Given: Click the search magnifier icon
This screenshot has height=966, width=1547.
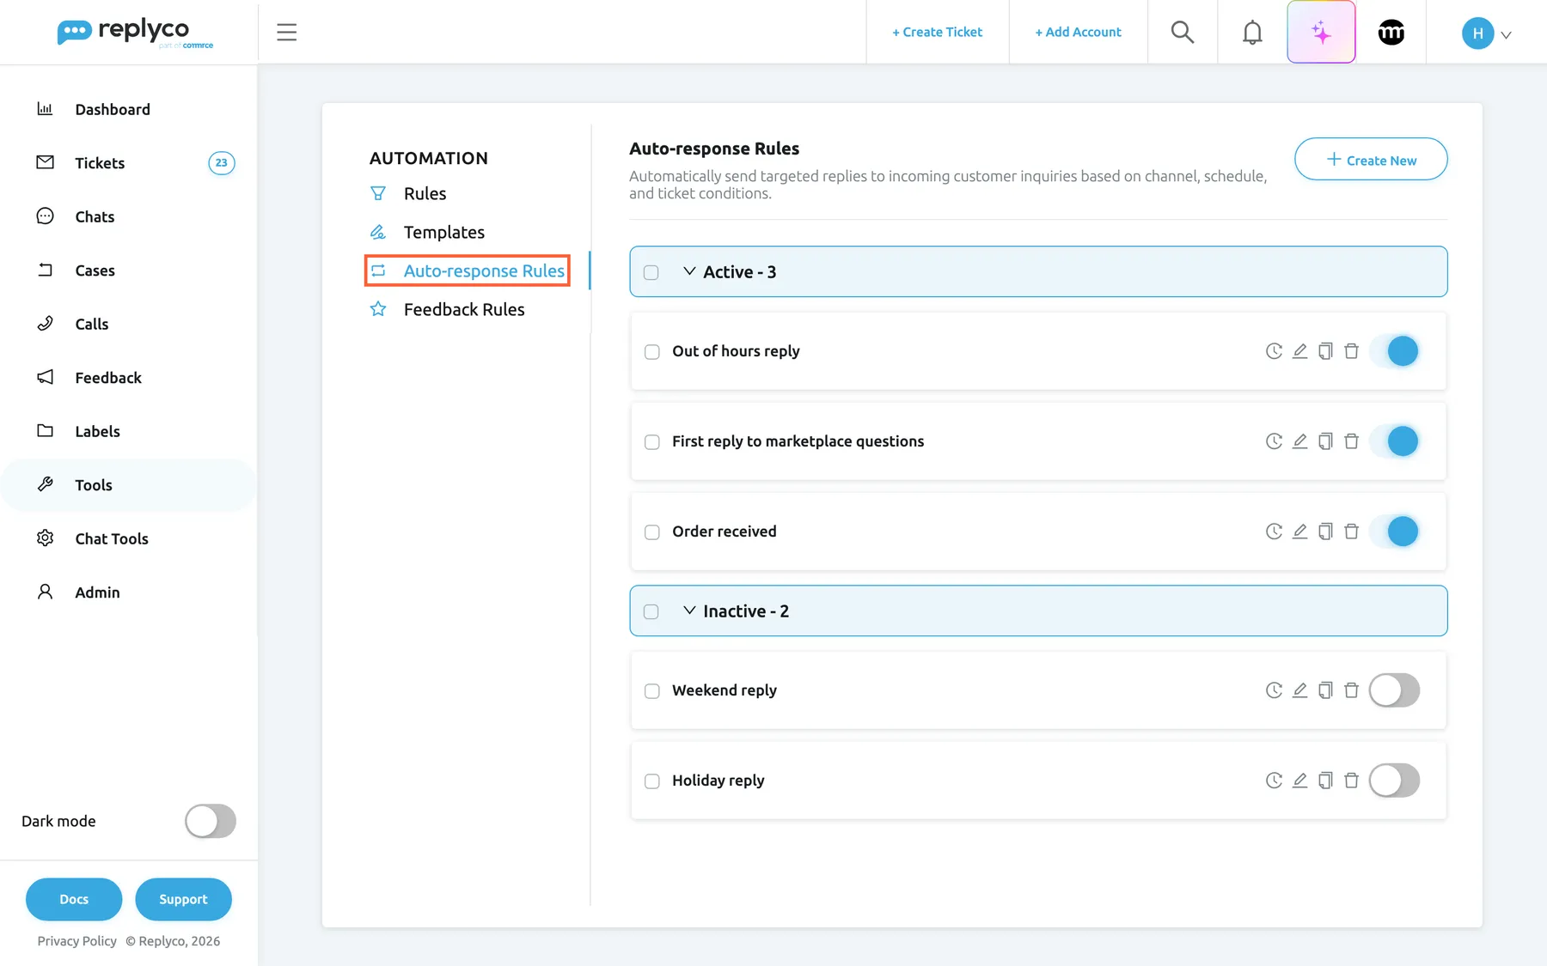Looking at the screenshot, I should pyautogui.click(x=1183, y=33).
